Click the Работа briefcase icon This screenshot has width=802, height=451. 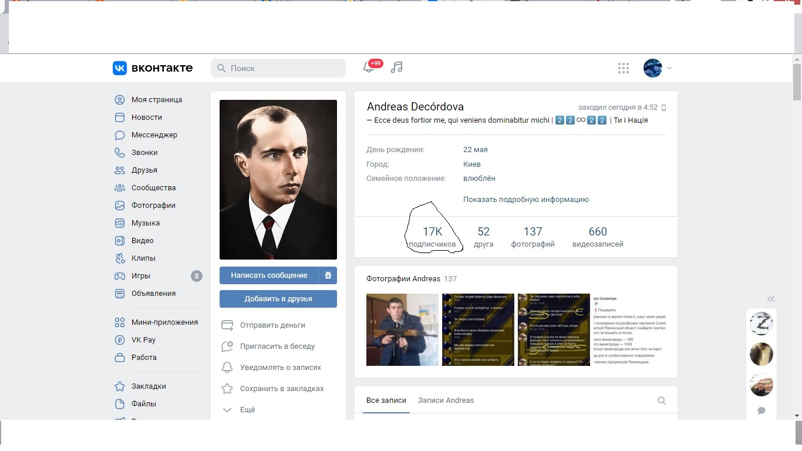point(120,358)
